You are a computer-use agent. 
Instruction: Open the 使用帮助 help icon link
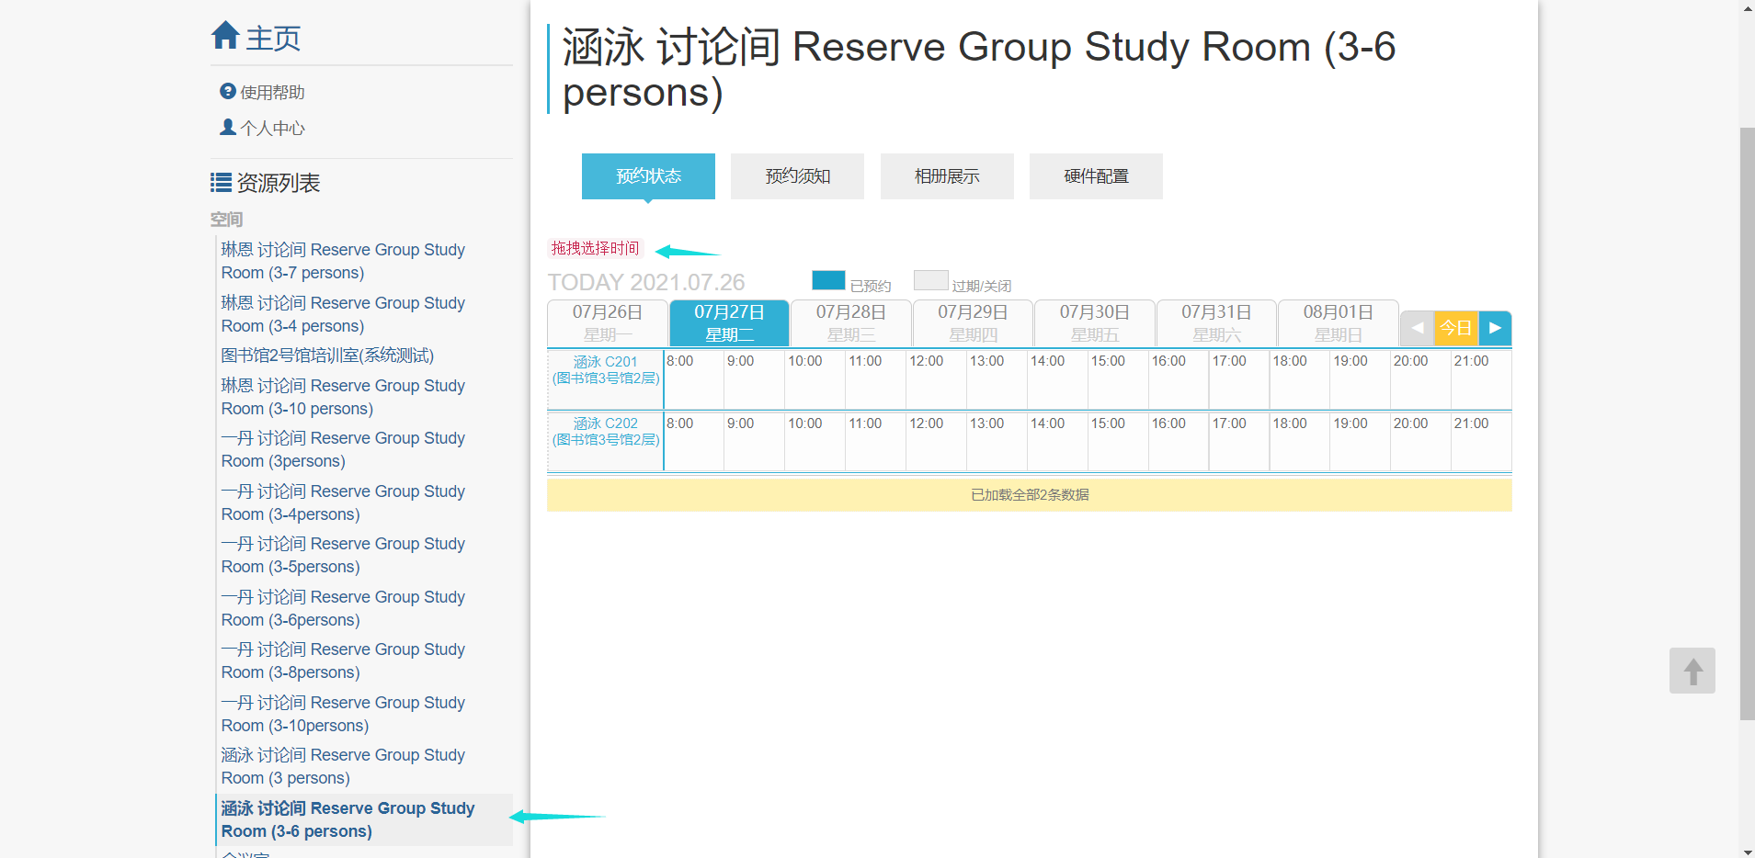tap(228, 91)
